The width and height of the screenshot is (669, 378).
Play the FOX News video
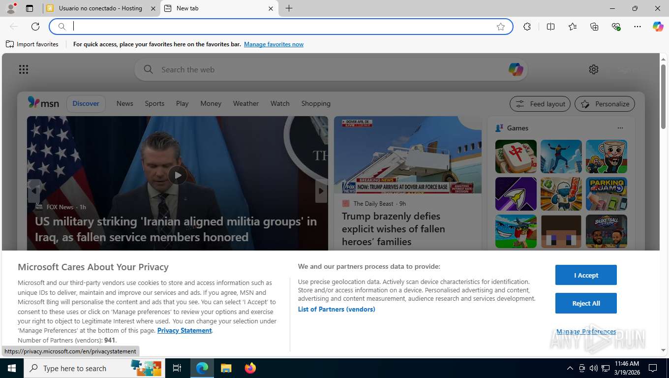click(178, 175)
